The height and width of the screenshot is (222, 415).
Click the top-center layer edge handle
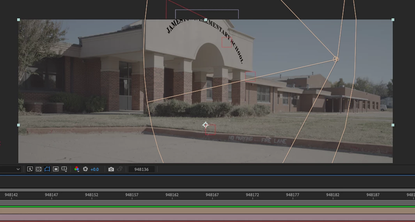tap(206, 20)
